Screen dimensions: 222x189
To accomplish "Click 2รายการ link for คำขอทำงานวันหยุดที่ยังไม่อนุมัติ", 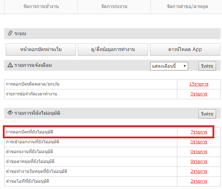I will click(x=198, y=171).
